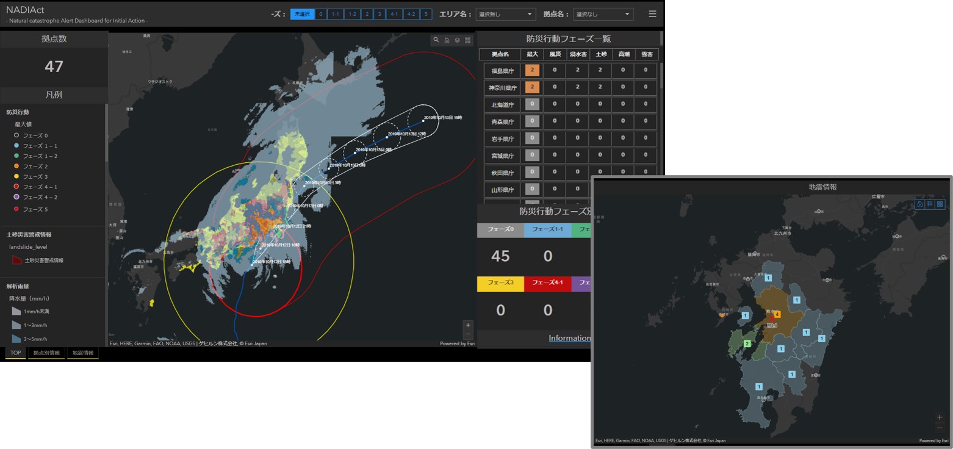This screenshot has height=449, width=953.
Task: Open the エリア名 dropdown
Action: 505,14
